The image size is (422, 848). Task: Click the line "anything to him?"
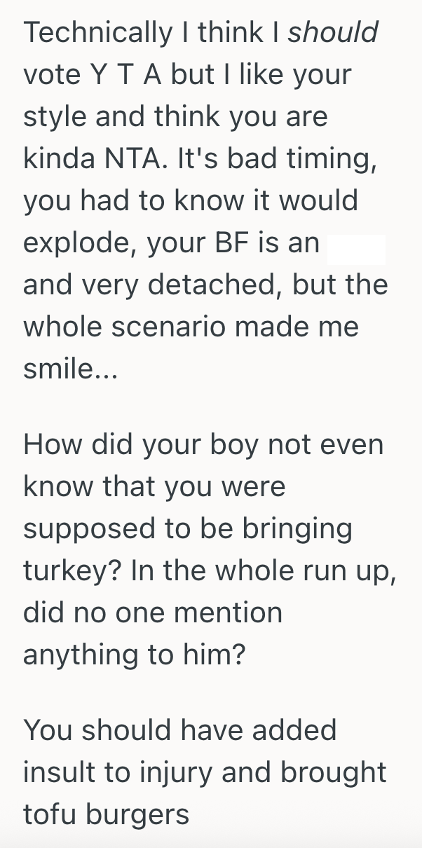point(135,655)
